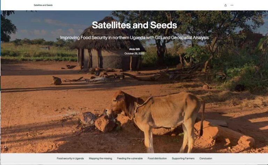Open the share icon in the header

click(x=225, y=5)
